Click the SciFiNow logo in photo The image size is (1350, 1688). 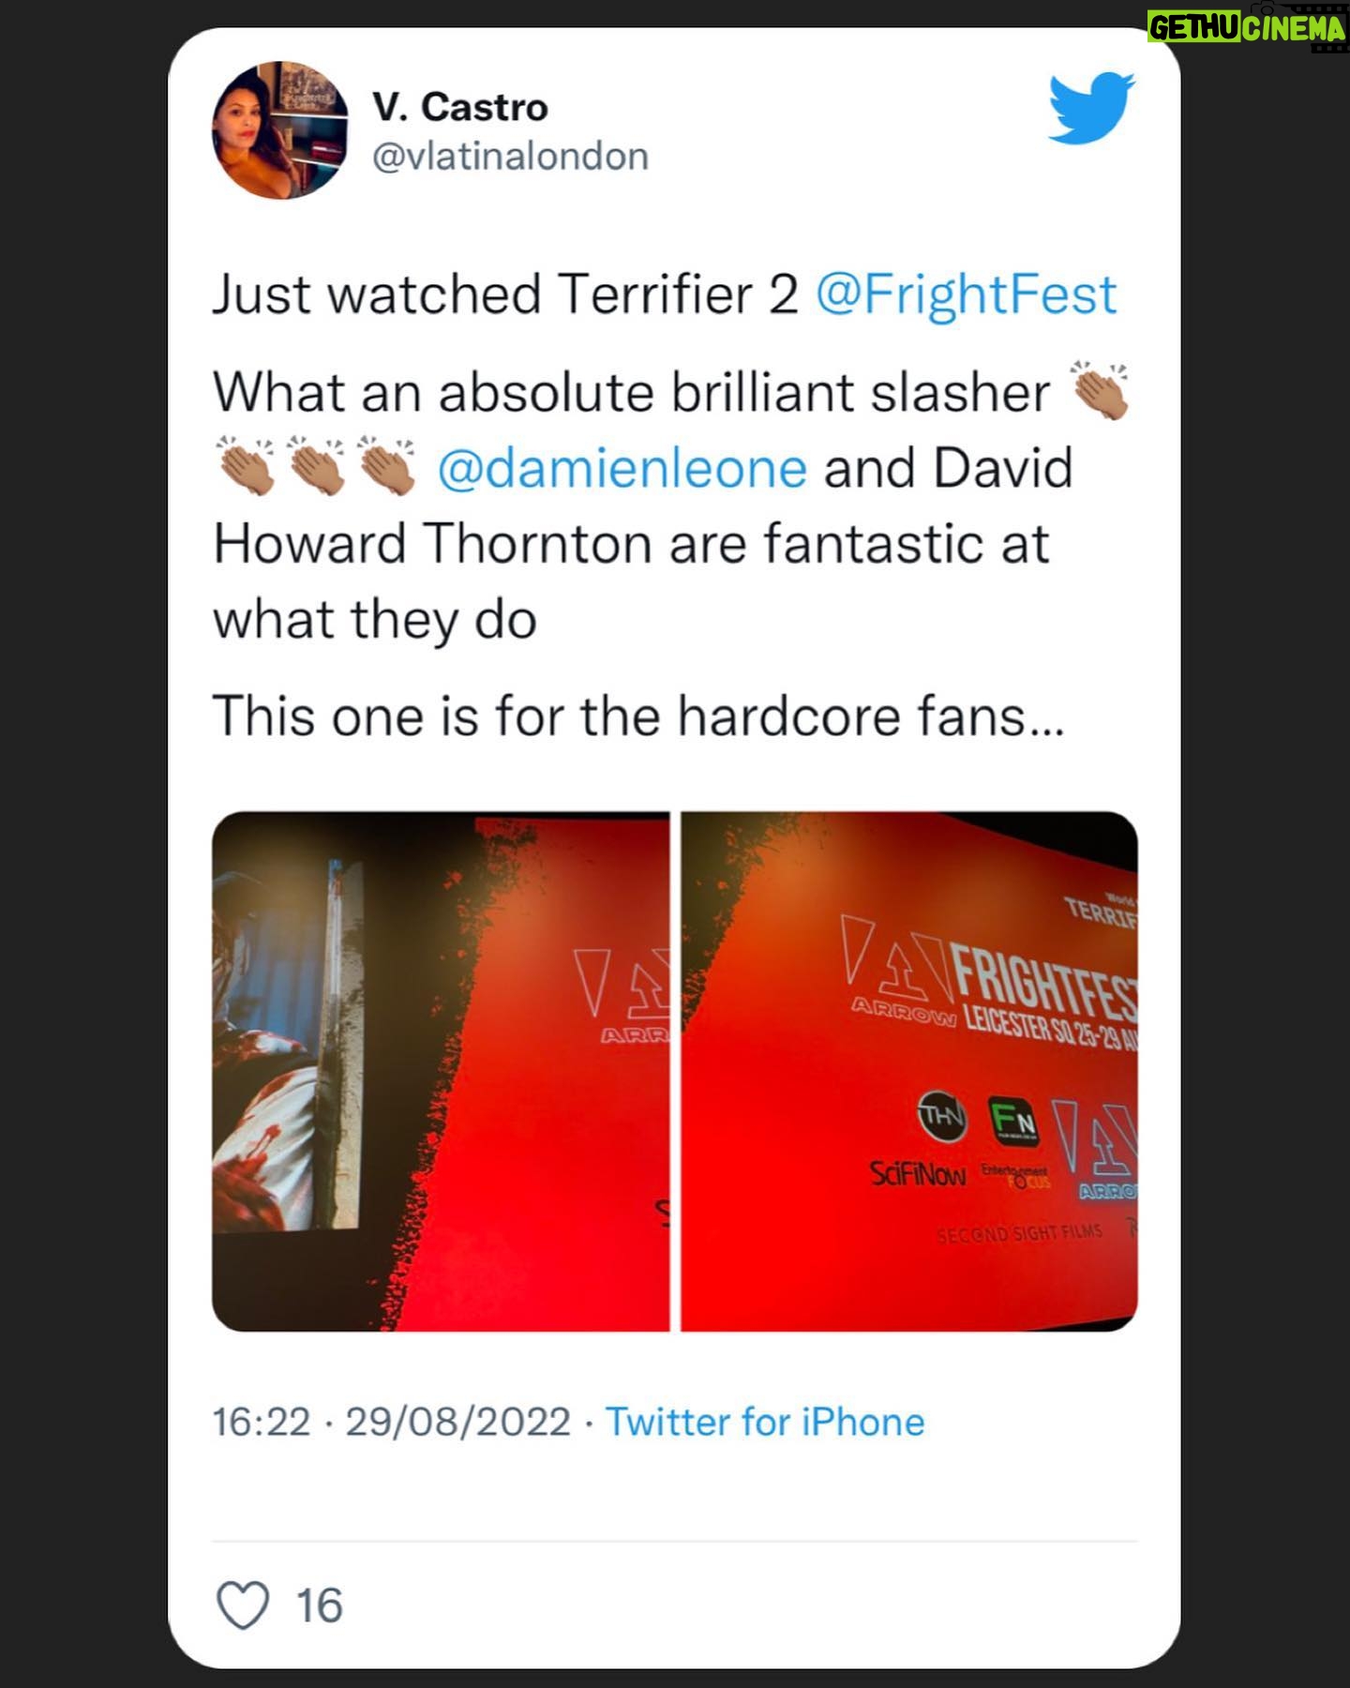[918, 1173]
